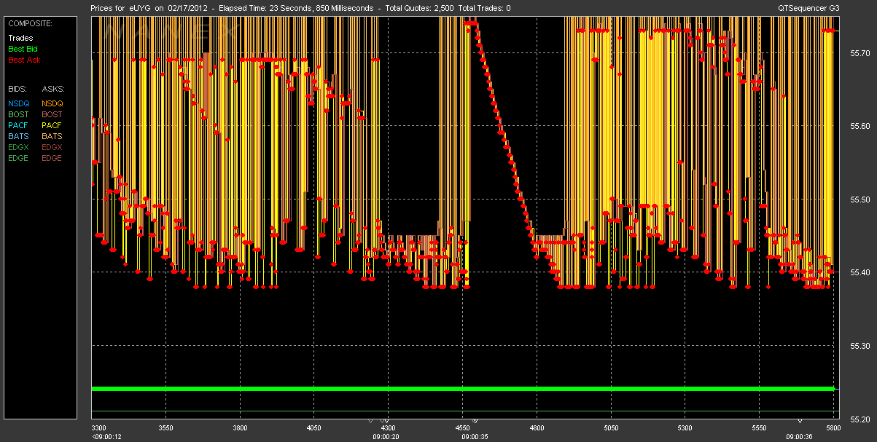This screenshot has height=442, width=877.
Task: Click the 3550 sequence axis label
Action: pos(166,428)
